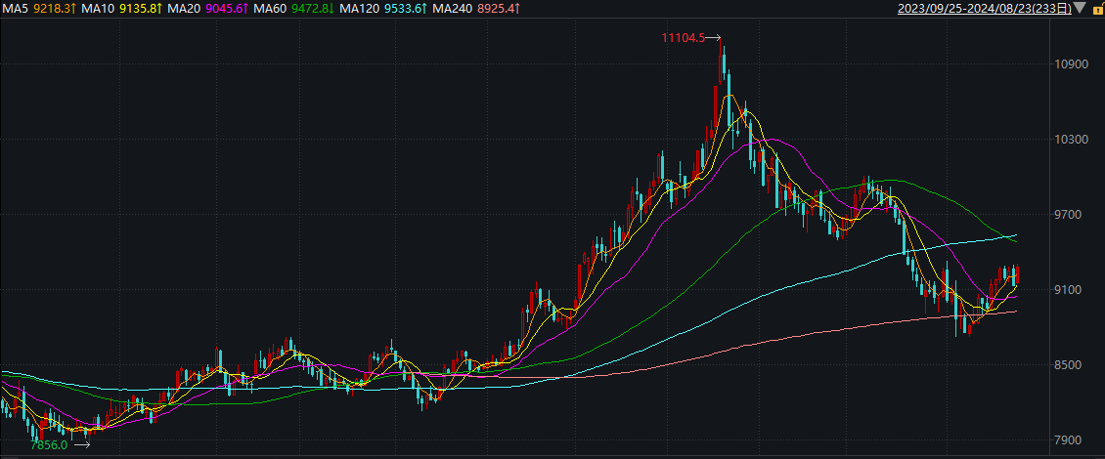Click the MA60 9472.8 indicator label
Image resolution: width=1105 pixels, height=459 pixels.
pyautogui.click(x=292, y=9)
